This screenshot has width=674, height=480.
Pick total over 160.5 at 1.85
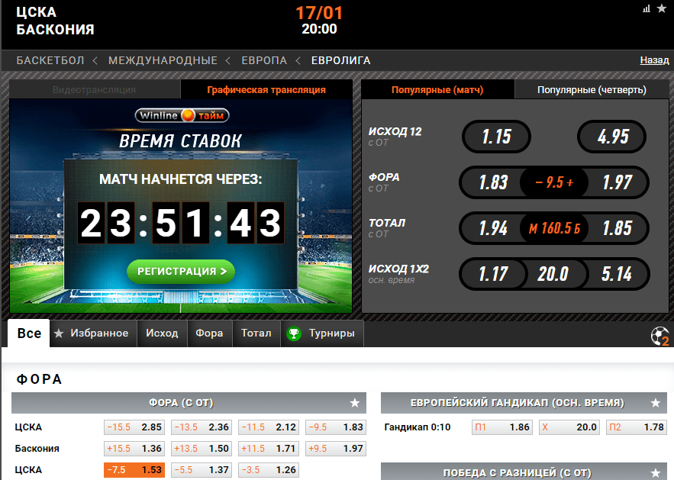[x=618, y=228]
